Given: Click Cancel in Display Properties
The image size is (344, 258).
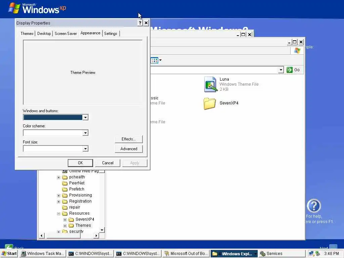Looking at the screenshot, I should (x=107, y=163).
